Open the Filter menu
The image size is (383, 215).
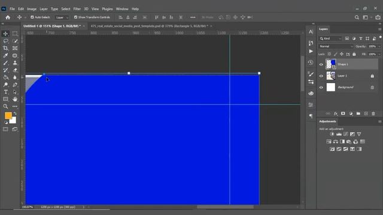[x=77, y=9]
